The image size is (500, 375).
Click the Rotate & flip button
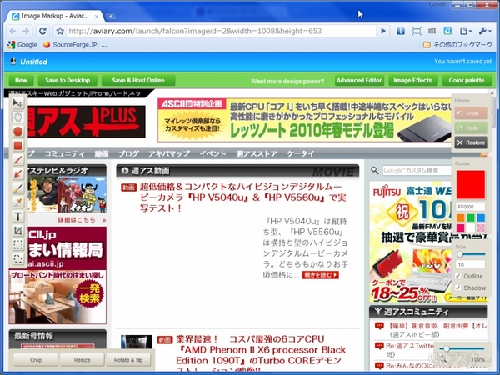point(128,360)
